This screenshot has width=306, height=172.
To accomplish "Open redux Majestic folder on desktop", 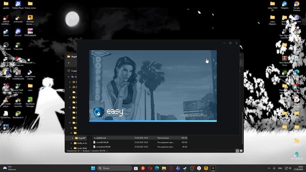I will point(273,20).
